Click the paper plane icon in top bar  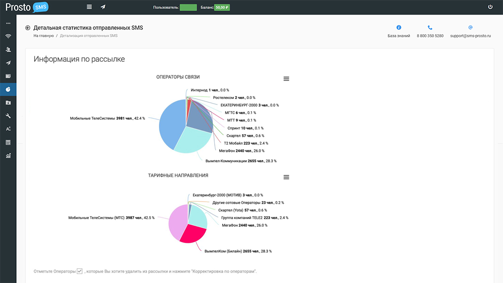pyautogui.click(x=103, y=7)
